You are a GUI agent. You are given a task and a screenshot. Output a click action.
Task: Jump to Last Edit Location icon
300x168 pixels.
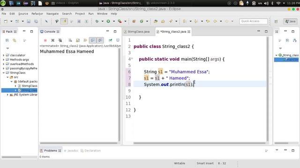click(208, 21)
